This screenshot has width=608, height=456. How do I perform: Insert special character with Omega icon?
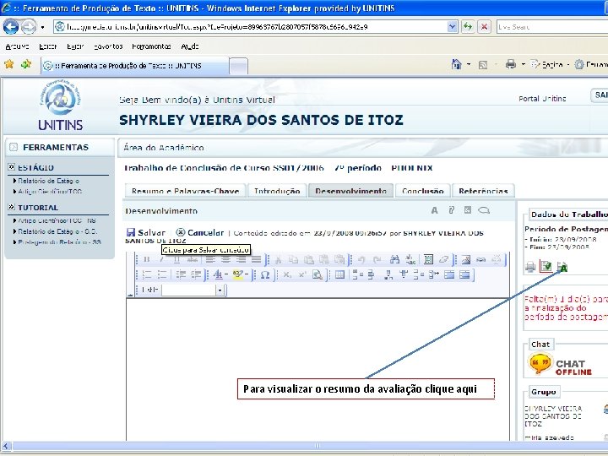click(x=265, y=275)
